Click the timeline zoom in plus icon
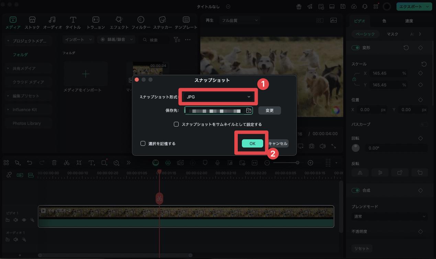Viewport: 436px width, 259px height. pos(310,163)
